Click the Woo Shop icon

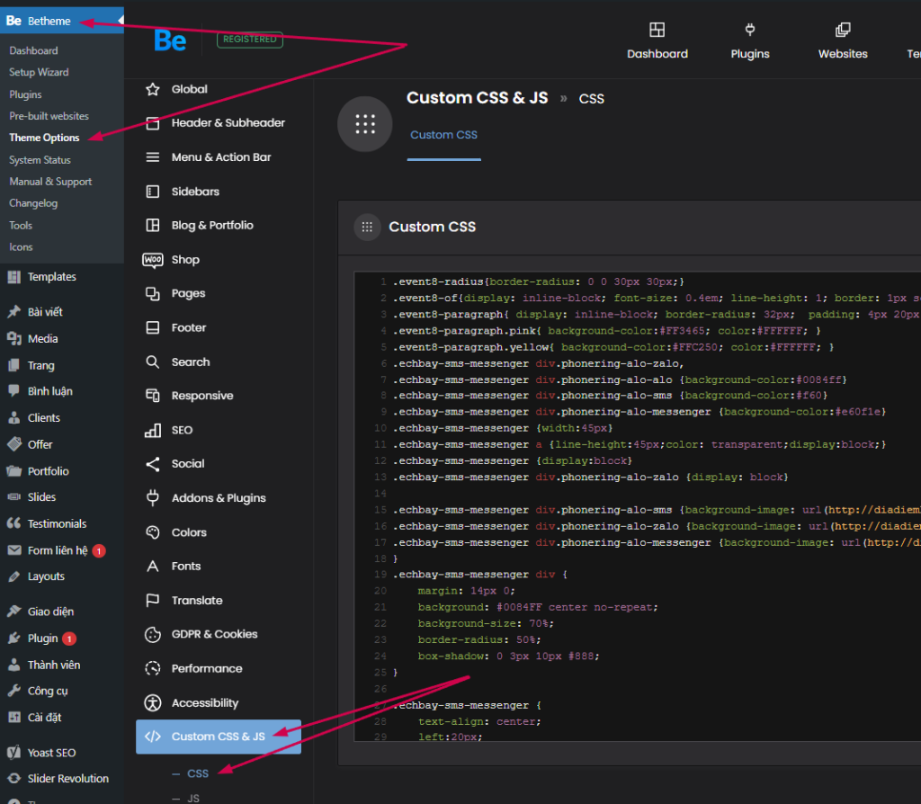153,260
